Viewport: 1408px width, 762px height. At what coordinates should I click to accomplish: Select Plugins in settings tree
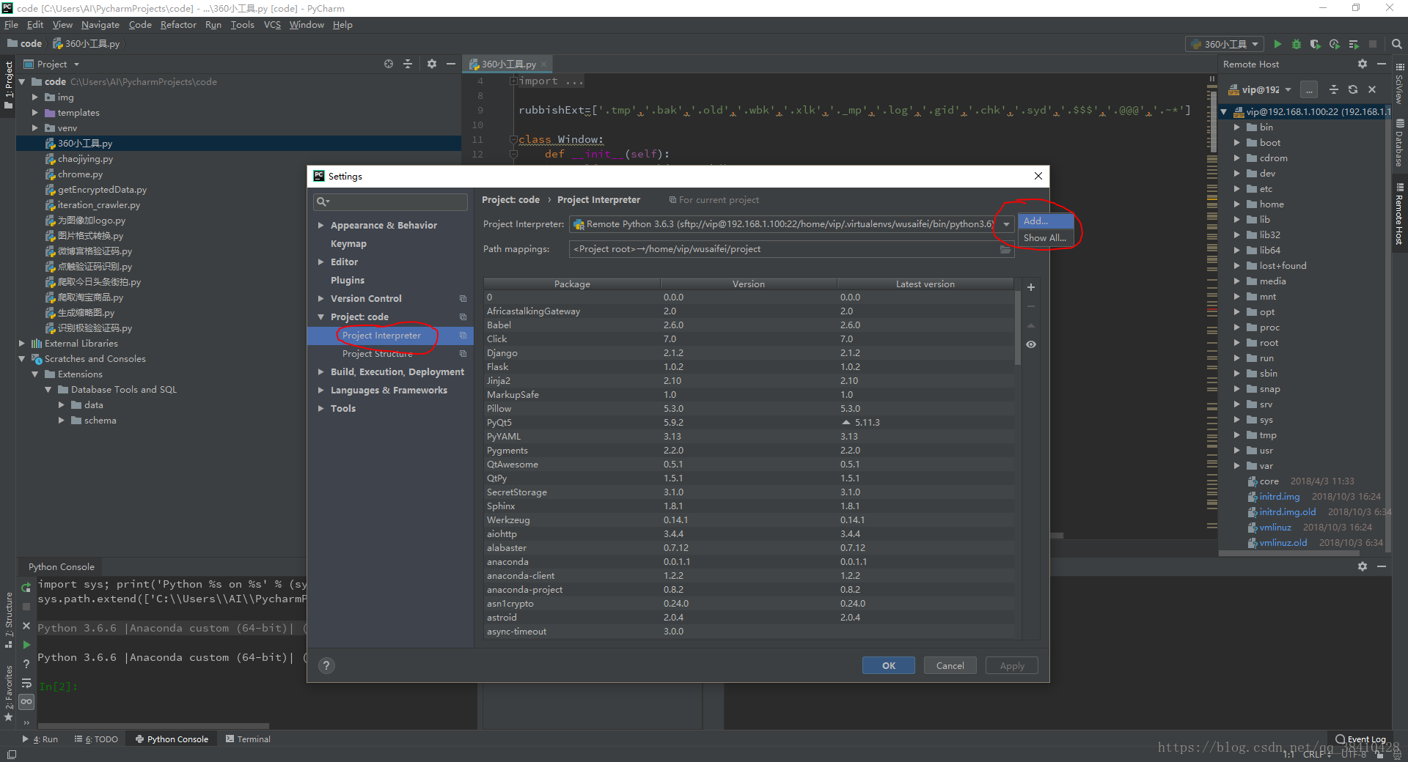click(348, 281)
